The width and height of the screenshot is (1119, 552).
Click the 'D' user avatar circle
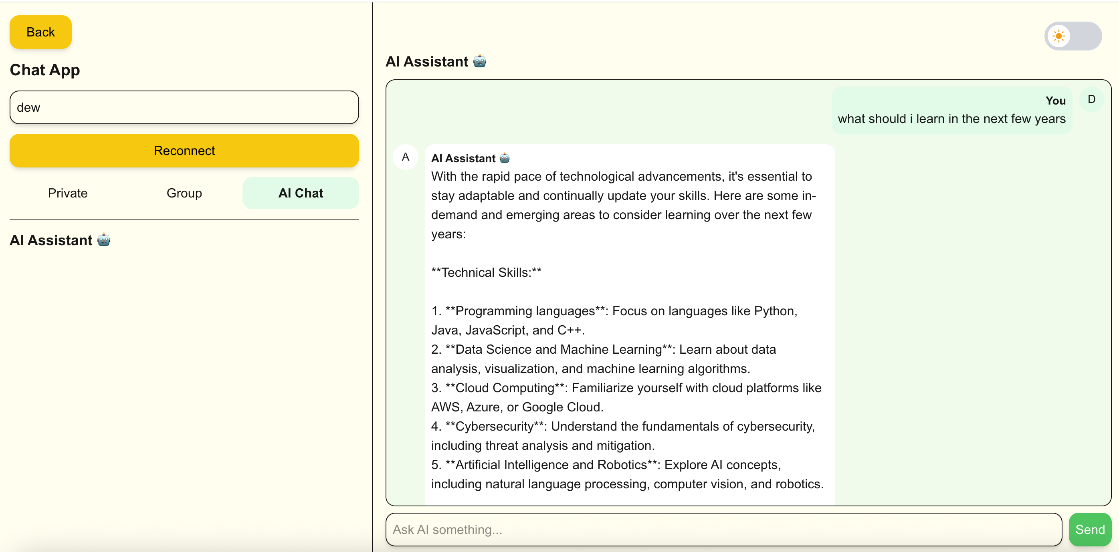coord(1091,99)
